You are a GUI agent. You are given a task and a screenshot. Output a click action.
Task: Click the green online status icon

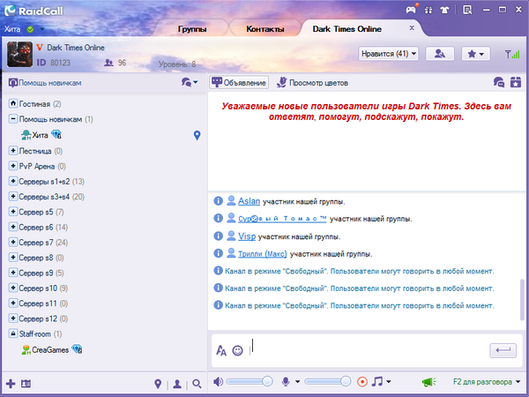pyautogui.click(x=30, y=29)
